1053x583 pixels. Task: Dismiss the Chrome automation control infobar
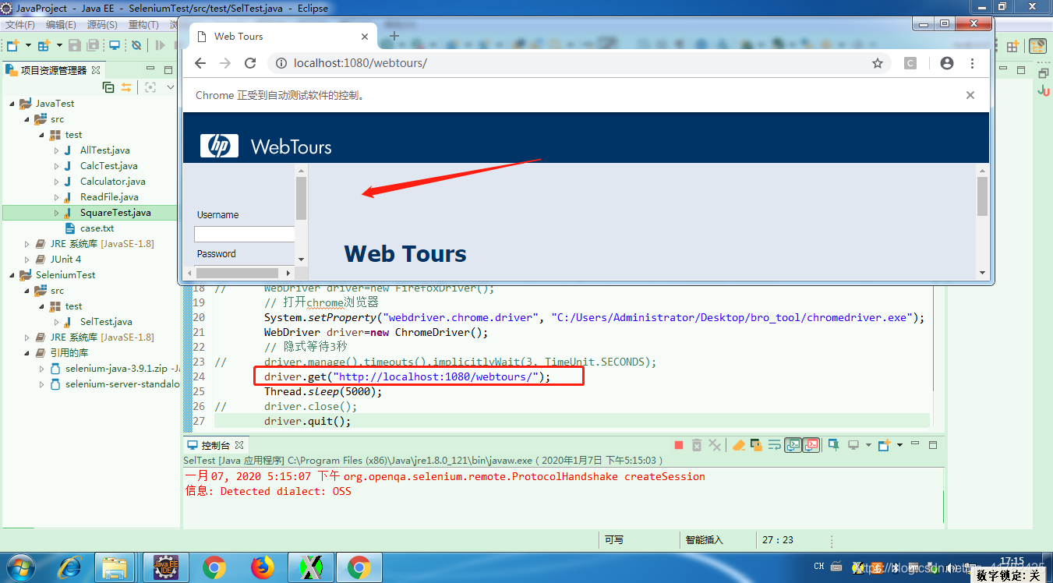click(970, 95)
